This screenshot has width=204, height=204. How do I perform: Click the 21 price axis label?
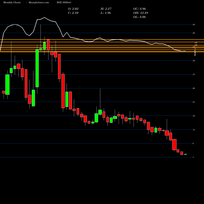click(194, 102)
